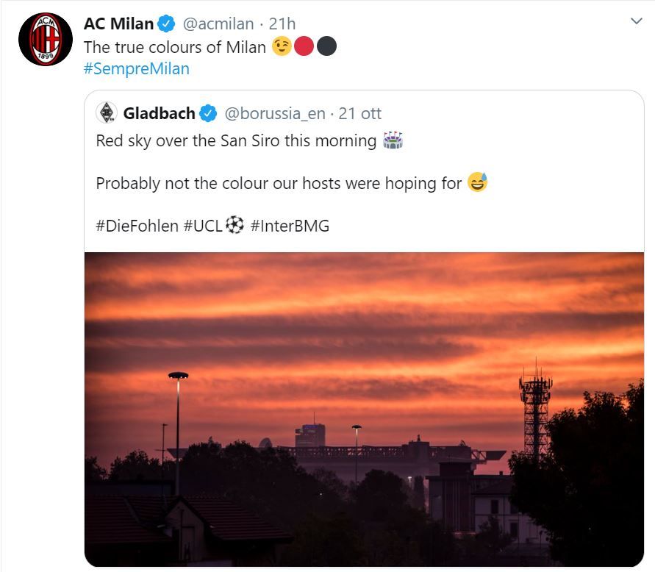Click the sweat-smile emoji
655x572 pixels.
coord(477,183)
